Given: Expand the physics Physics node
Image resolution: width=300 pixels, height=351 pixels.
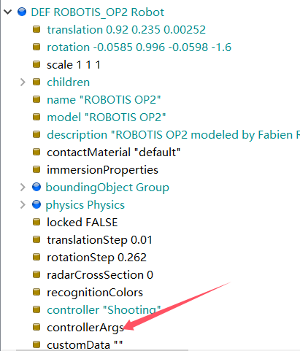Looking at the screenshot, I should [x=23, y=205].
